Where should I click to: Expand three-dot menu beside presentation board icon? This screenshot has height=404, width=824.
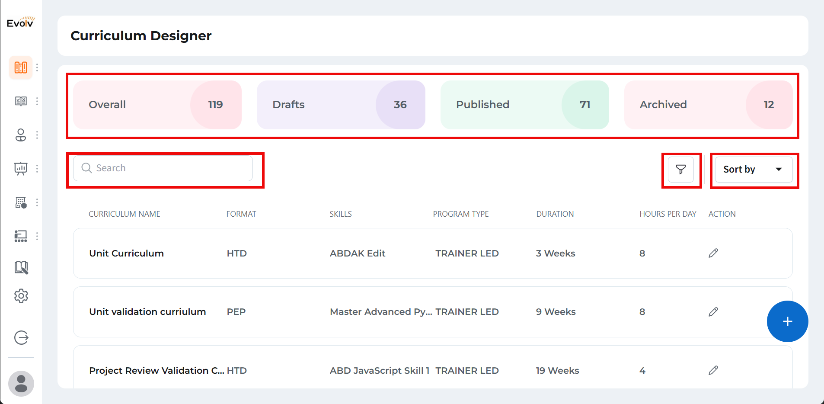(37, 169)
